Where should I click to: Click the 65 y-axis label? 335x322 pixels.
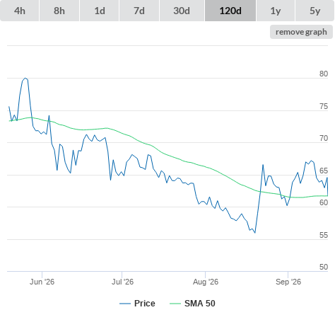(324, 171)
